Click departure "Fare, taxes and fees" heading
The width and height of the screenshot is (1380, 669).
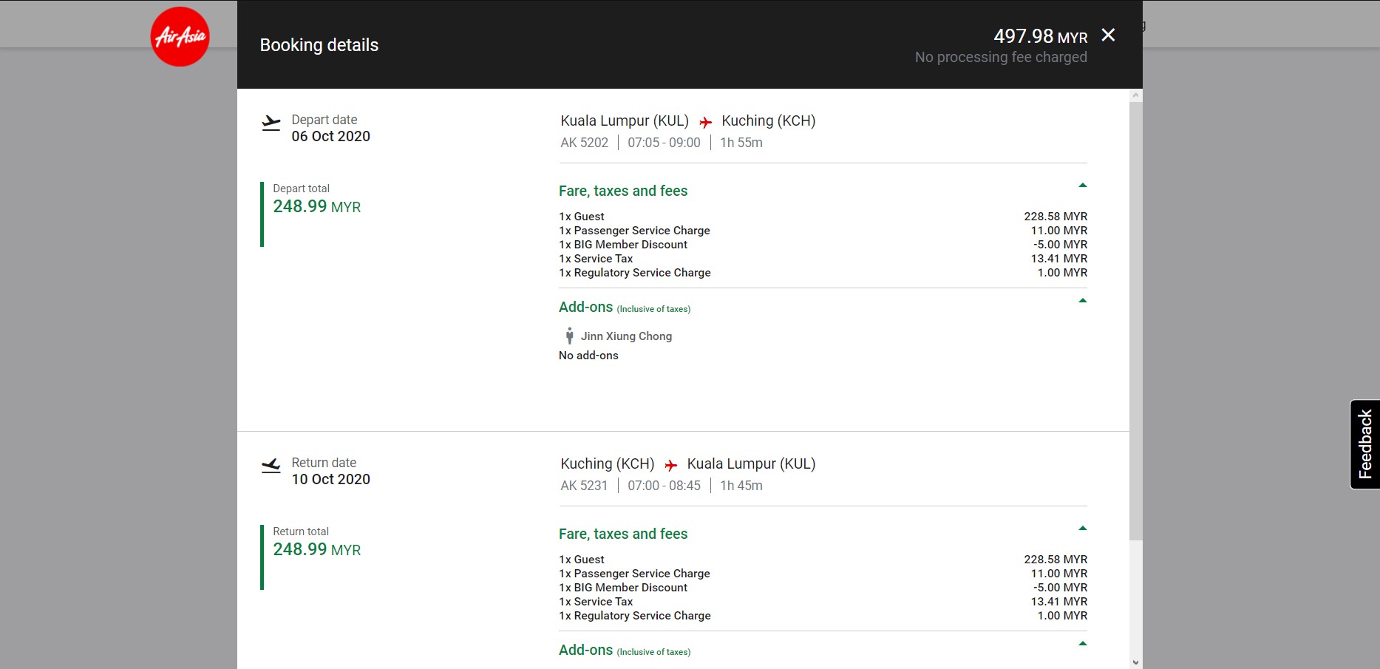click(x=623, y=191)
